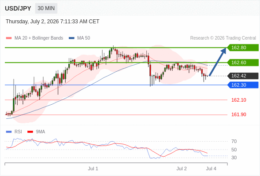Viewport: 260px width, 176px height.
Task: Click the USD/JPY pair title
Action: 18,8
